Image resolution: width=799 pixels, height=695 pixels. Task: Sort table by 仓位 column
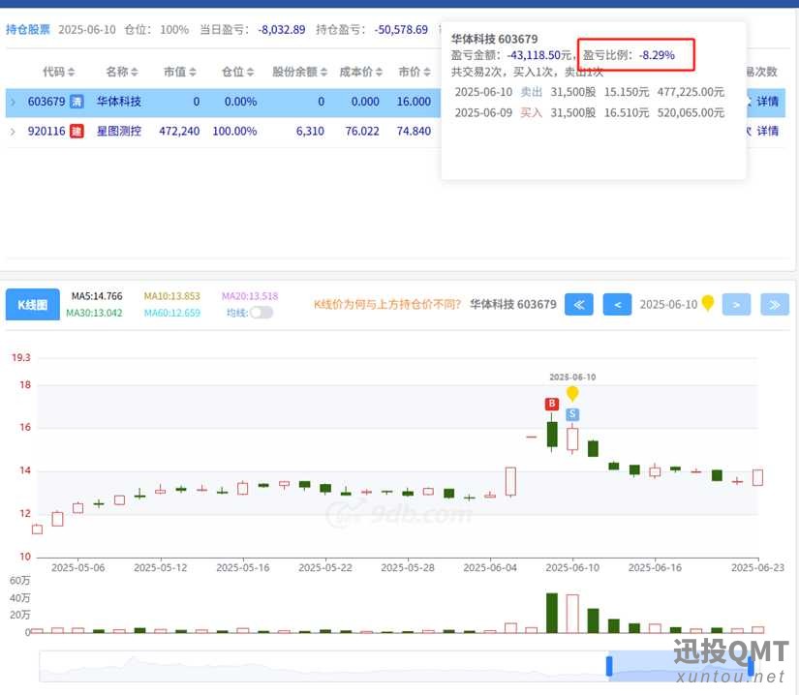point(238,72)
